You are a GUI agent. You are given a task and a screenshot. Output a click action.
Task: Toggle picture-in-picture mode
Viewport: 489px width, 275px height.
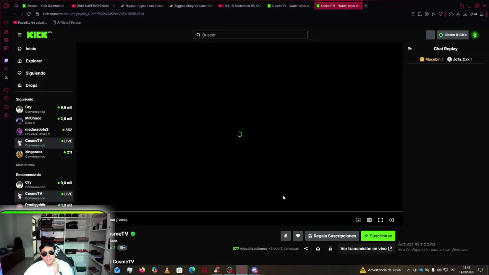coord(358,220)
